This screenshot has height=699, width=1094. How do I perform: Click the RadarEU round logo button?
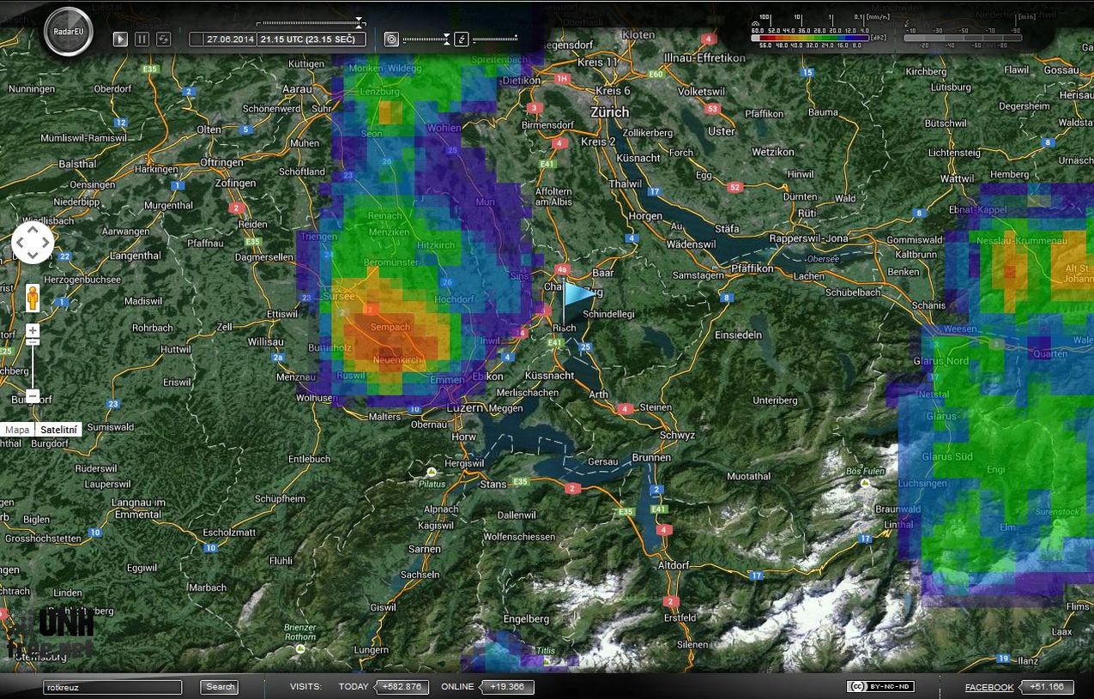point(68,32)
